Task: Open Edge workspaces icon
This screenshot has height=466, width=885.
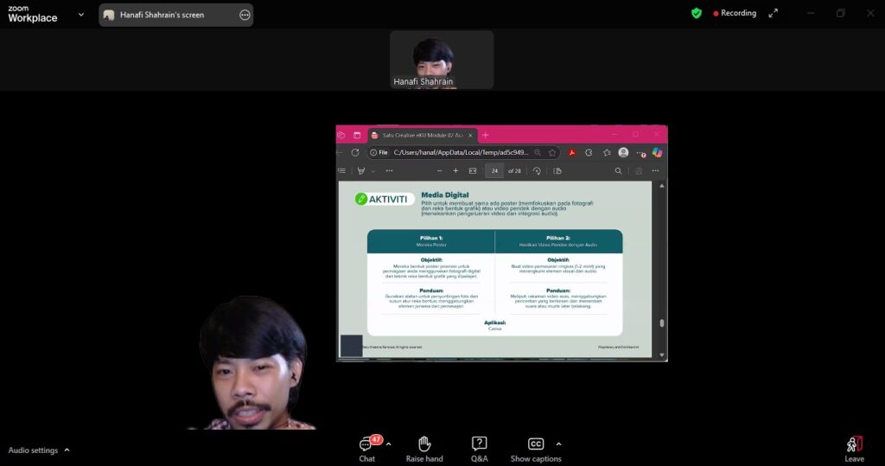Action: coord(341,135)
